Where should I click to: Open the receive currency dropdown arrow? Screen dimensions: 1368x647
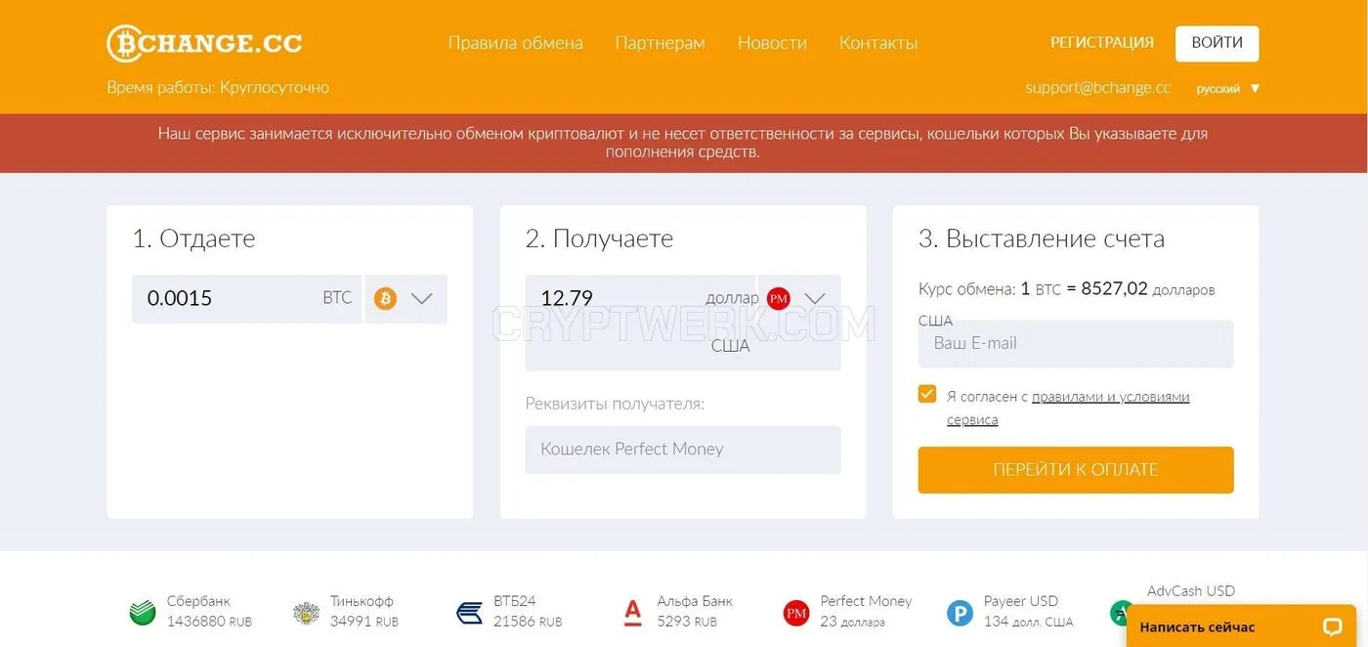tap(815, 299)
